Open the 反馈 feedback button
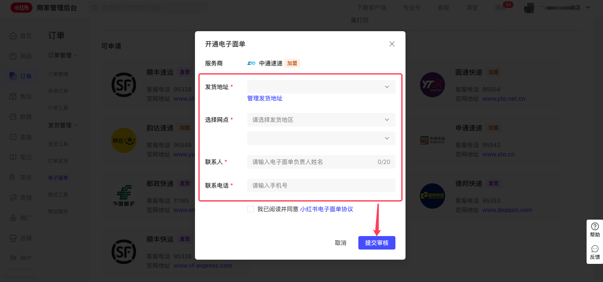 click(x=595, y=252)
